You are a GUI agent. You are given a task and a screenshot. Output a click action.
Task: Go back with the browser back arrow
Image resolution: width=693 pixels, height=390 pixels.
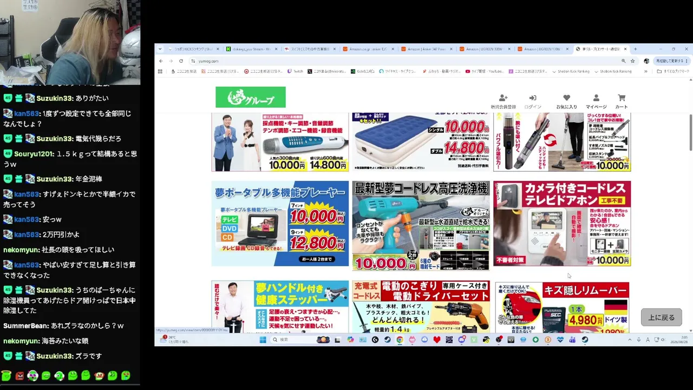pyautogui.click(x=160, y=61)
